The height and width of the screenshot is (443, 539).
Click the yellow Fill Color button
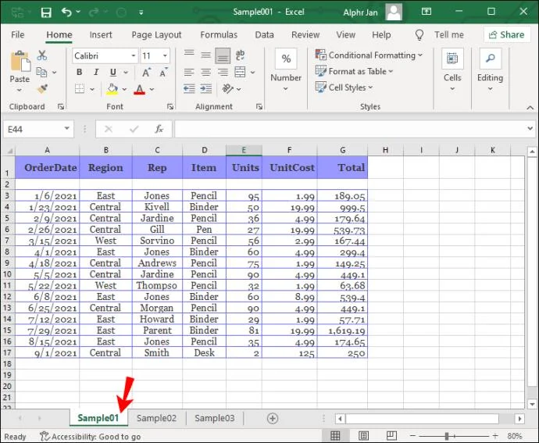point(112,89)
